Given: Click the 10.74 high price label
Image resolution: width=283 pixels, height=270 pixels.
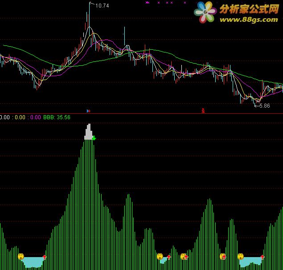Looking at the screenshot, I should tap(102, 6).
